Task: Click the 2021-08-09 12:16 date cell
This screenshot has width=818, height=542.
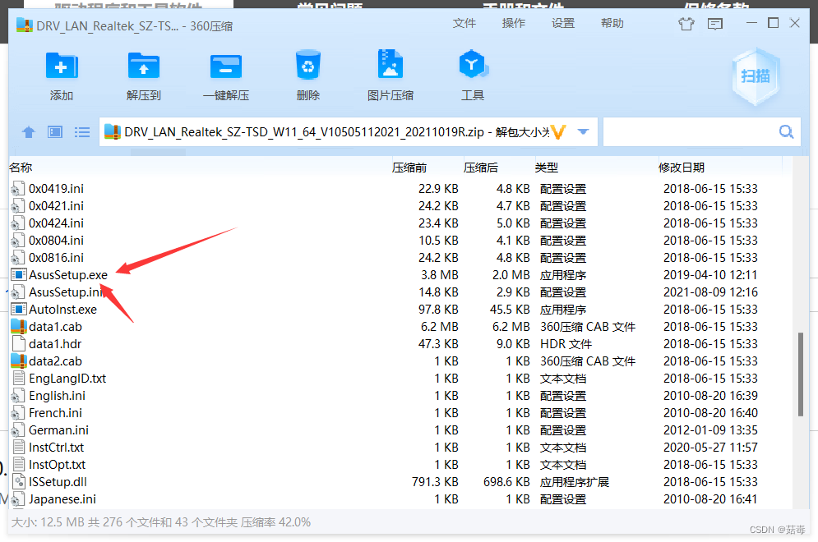Action: click(x=710, y=292)
